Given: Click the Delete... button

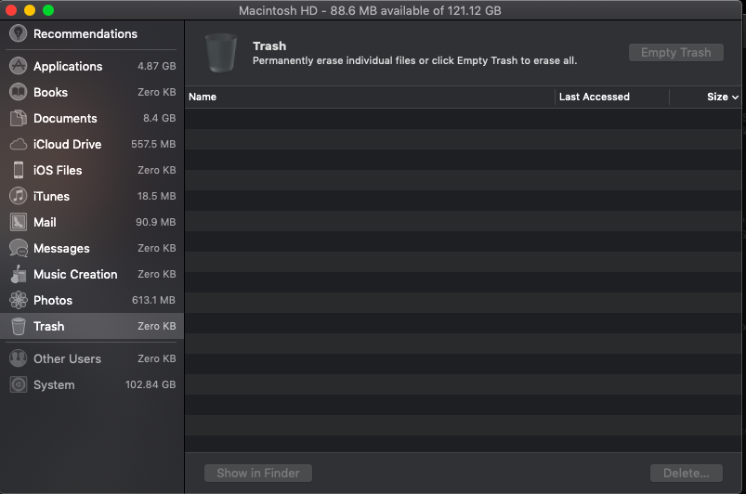Looking at the screenshot, I should (686, 473).
